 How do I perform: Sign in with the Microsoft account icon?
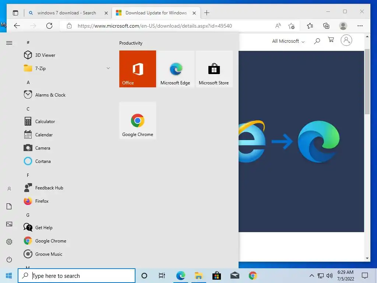(346, 40)
